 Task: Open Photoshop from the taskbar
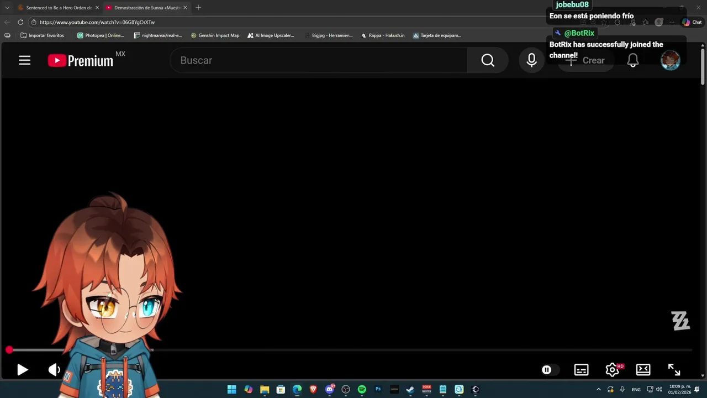pyautogui.click(x=378, y=389)
